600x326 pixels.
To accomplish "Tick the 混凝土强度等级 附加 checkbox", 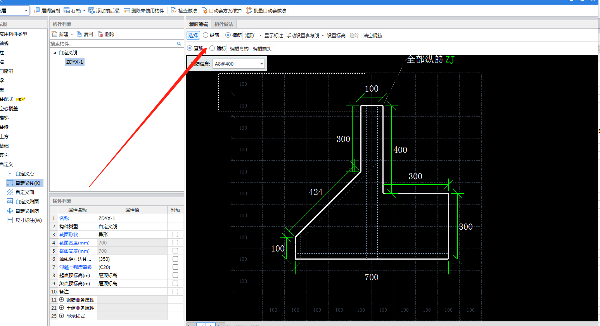I will pyautogui.click(x=175, y=267).
